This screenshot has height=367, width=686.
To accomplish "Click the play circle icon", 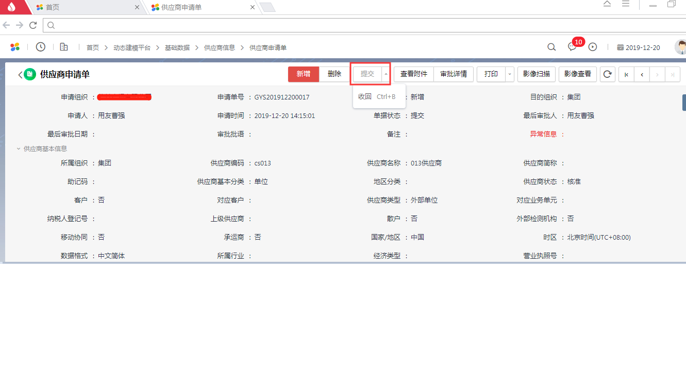I will (593, 47).
